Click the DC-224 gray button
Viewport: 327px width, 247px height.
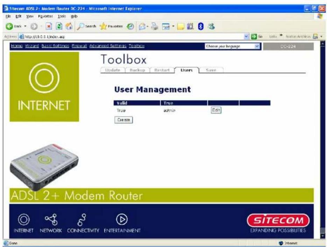point(288,46)
